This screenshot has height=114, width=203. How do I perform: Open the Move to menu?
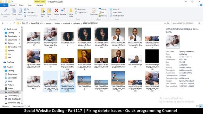pyautogui.click(x=43, y=13)
